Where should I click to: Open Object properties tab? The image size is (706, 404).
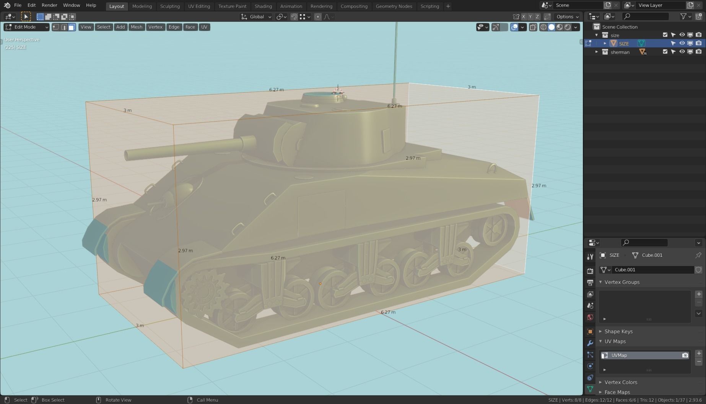pyautogui.click(x=590, y=331)
